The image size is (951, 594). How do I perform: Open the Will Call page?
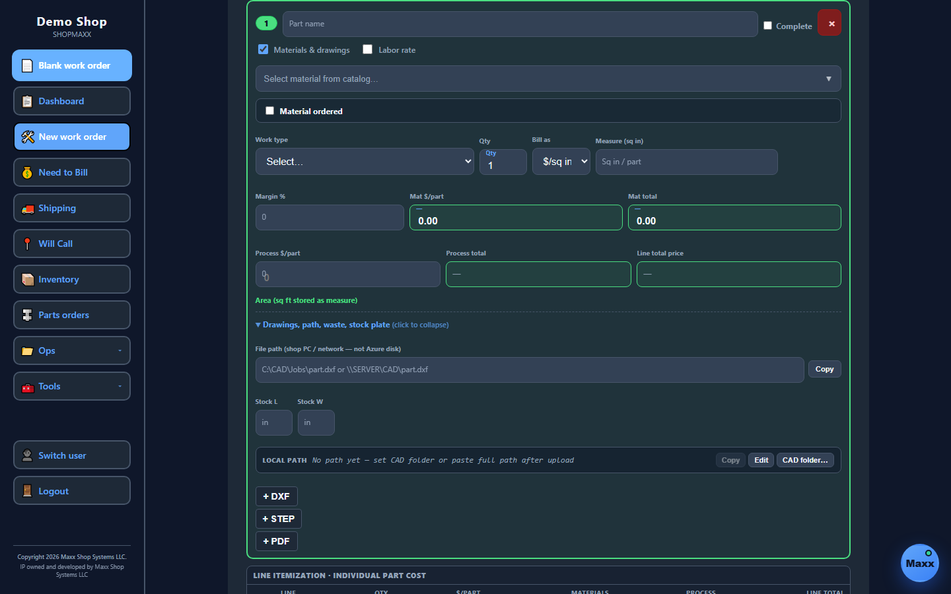point(72,244)
